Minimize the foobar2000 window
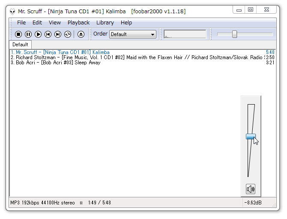 click(x=239, y=10)
